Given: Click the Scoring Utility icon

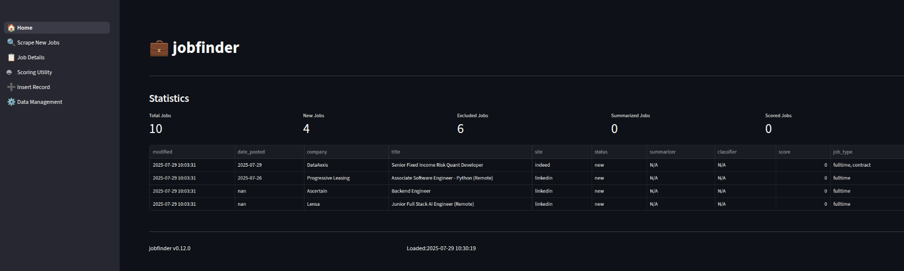Looking at the screenshot, I should tap(9, 72).
